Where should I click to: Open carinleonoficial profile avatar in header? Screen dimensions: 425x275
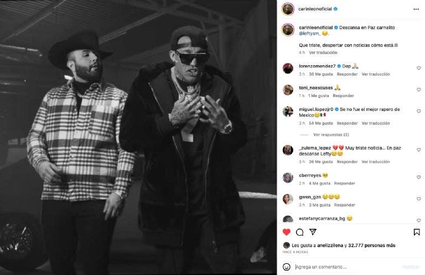click(288, 9)
